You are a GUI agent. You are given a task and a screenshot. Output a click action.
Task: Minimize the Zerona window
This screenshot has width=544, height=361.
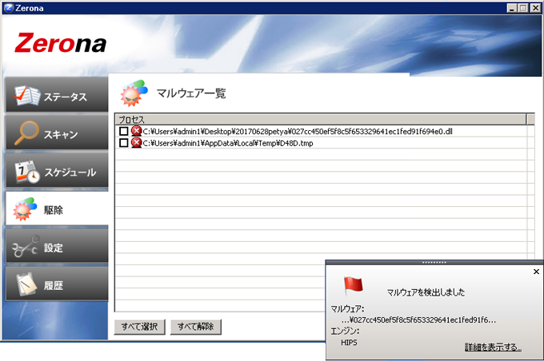pyautogui.click(x=511, y=8)
